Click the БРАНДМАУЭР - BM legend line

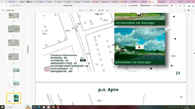coord(61,71)
